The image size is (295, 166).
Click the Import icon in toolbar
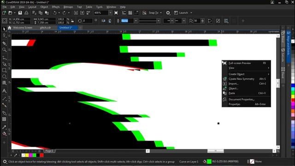pos(76,13)
